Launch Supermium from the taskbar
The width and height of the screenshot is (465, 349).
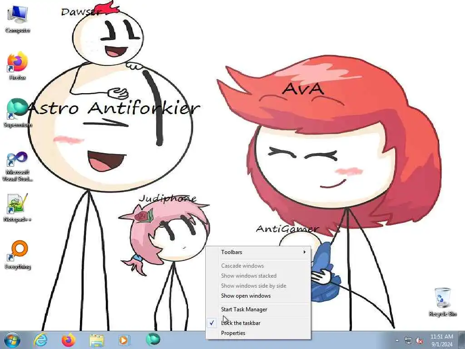(x=153, y=339)
